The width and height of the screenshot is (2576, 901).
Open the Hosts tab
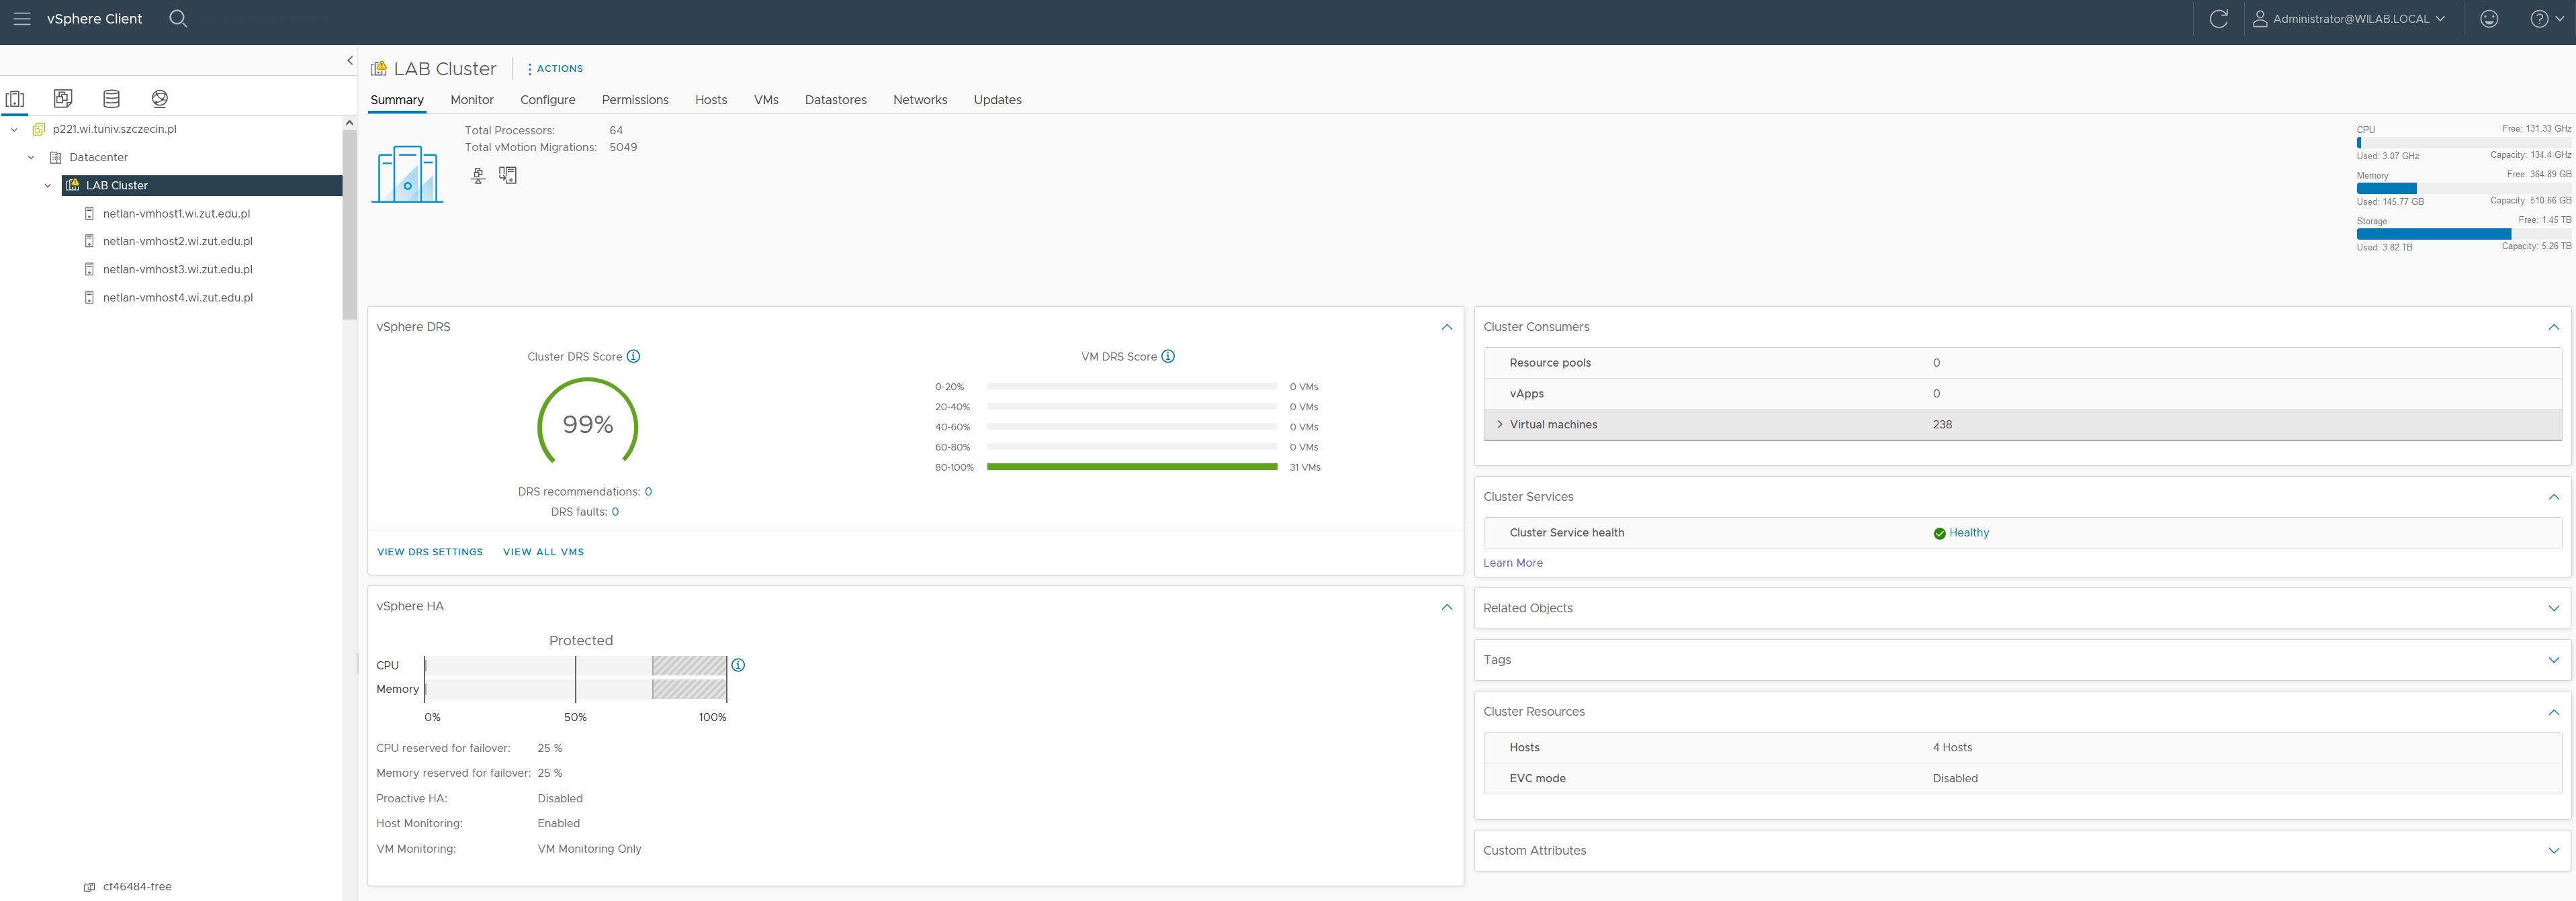point(711,100)
